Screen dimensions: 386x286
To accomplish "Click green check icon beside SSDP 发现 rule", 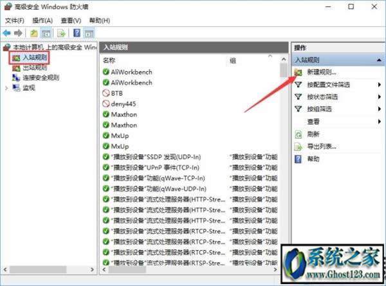I will click(x=106, y=157).
